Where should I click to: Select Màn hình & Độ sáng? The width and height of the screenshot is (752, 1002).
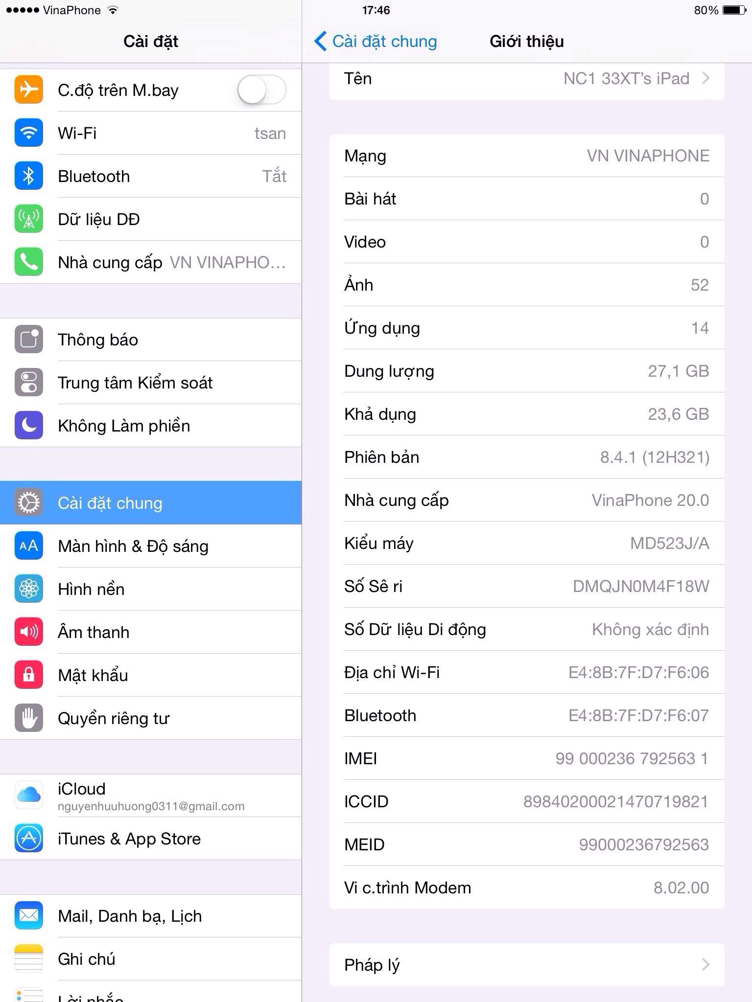pos(151,546)
